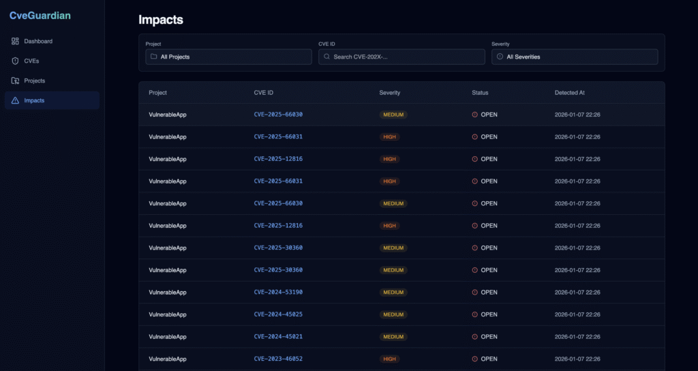
Task: Open the All Severities dropdown filter
Action: (x=575, y=57)
